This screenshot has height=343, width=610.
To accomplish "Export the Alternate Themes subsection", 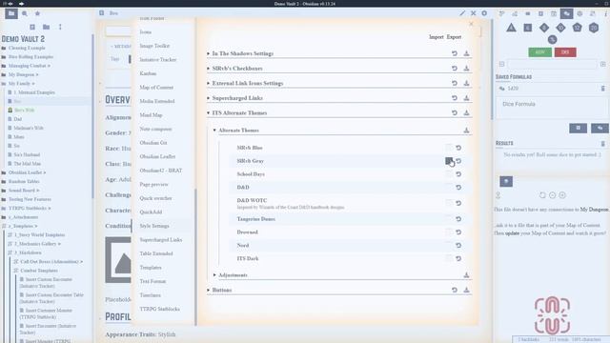I will click(466, 131).
